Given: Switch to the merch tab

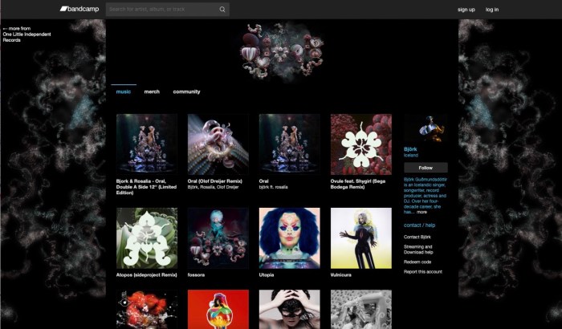Looking at the screenshot, I should [x=152, y=91].
